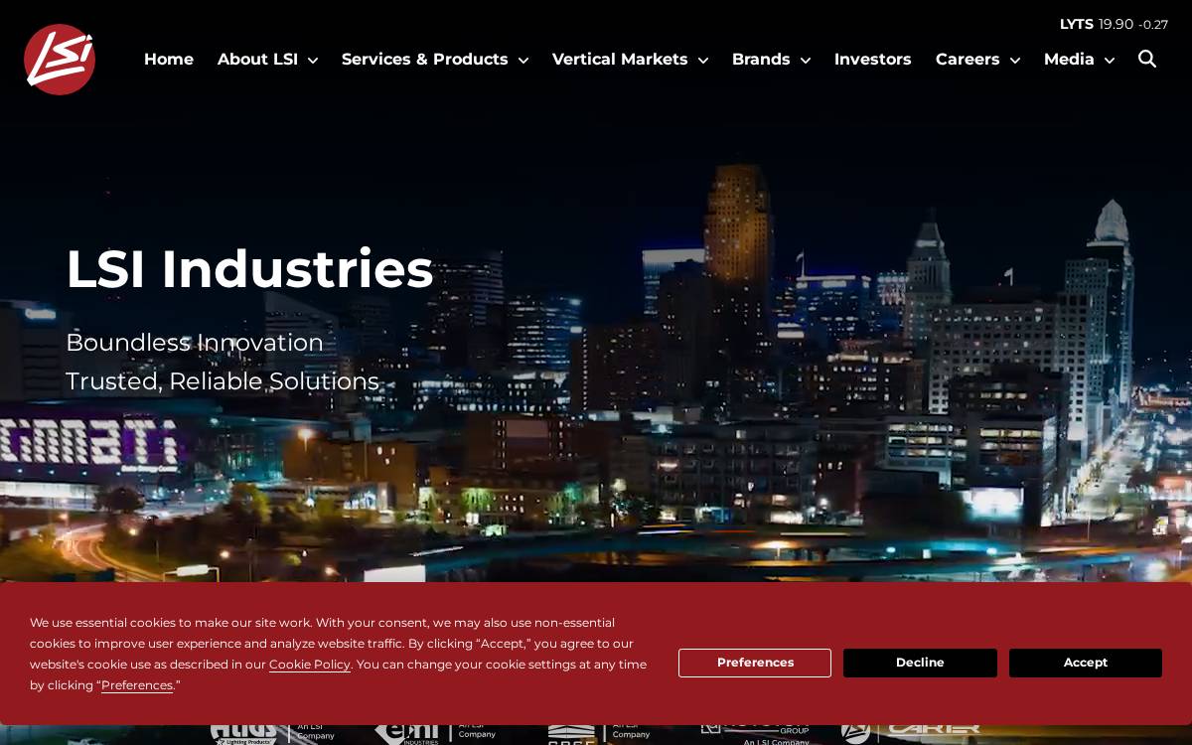The image size is (1192, 745).
Task: Open the cookie Preferences button
Action: [x=755, y=663]
